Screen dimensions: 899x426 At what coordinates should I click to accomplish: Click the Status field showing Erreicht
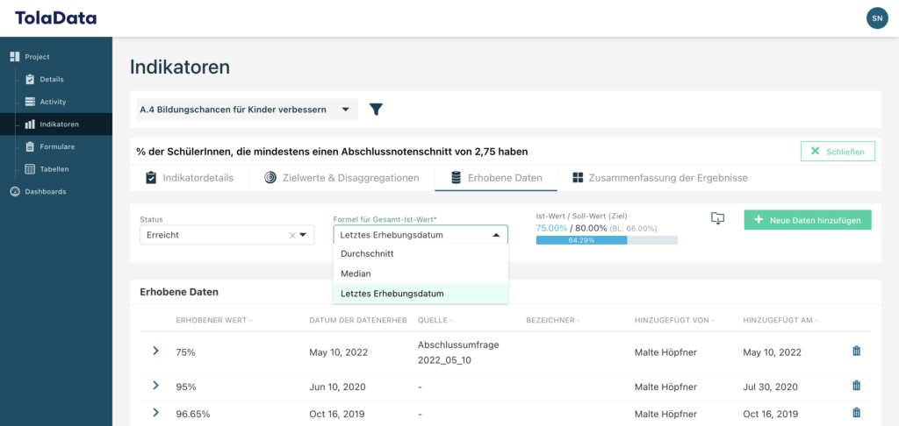227,235
